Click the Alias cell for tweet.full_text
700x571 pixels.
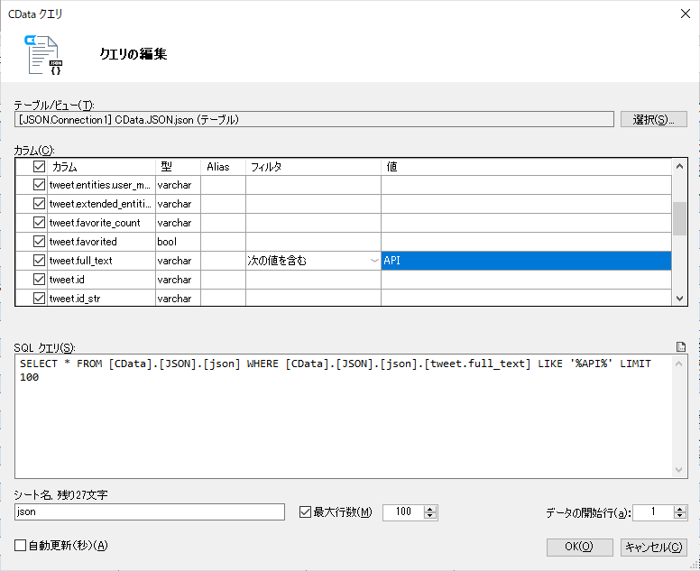pos(223,261)
